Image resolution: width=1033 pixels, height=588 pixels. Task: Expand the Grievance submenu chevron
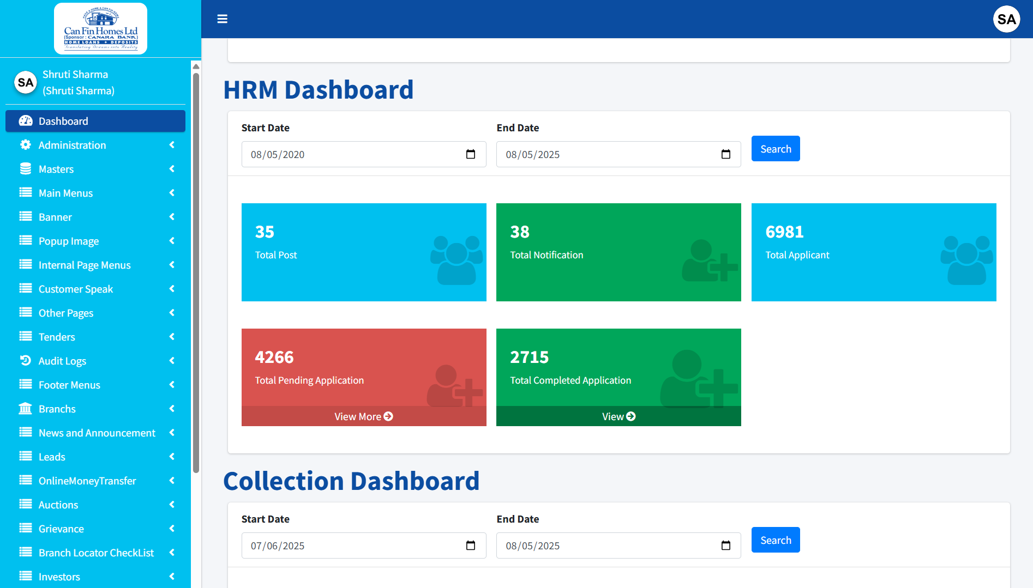click(x=172, y=529)
